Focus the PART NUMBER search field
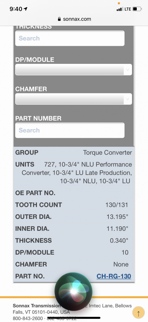The width and height of the screenshot is (148, 322). point(70,130)
